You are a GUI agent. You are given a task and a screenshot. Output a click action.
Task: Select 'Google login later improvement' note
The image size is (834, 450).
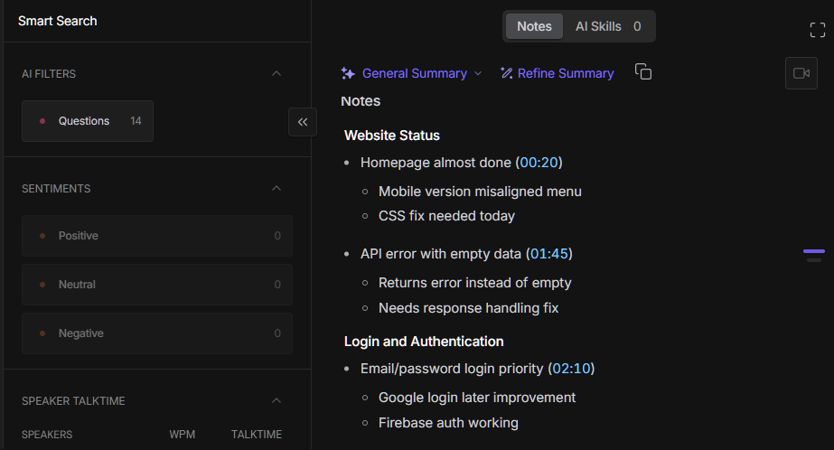click(x=477, y=398)
